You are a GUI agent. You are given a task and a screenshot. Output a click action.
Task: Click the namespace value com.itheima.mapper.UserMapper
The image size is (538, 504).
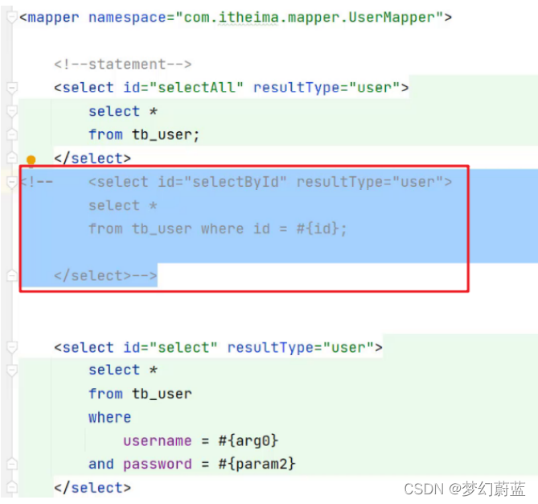click(x=310, y=17)
